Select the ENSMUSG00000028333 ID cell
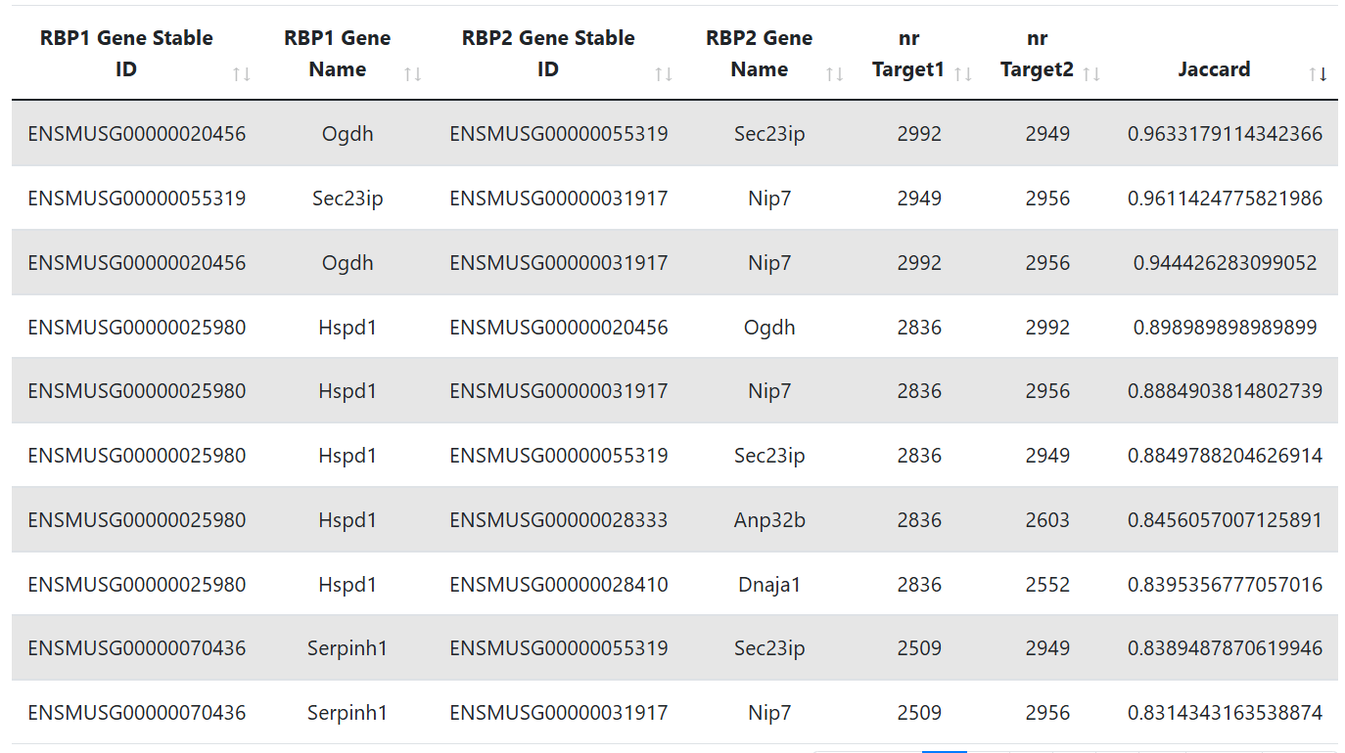 pos(559,520)
